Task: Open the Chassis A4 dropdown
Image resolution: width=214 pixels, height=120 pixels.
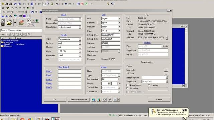Action: 80,47
